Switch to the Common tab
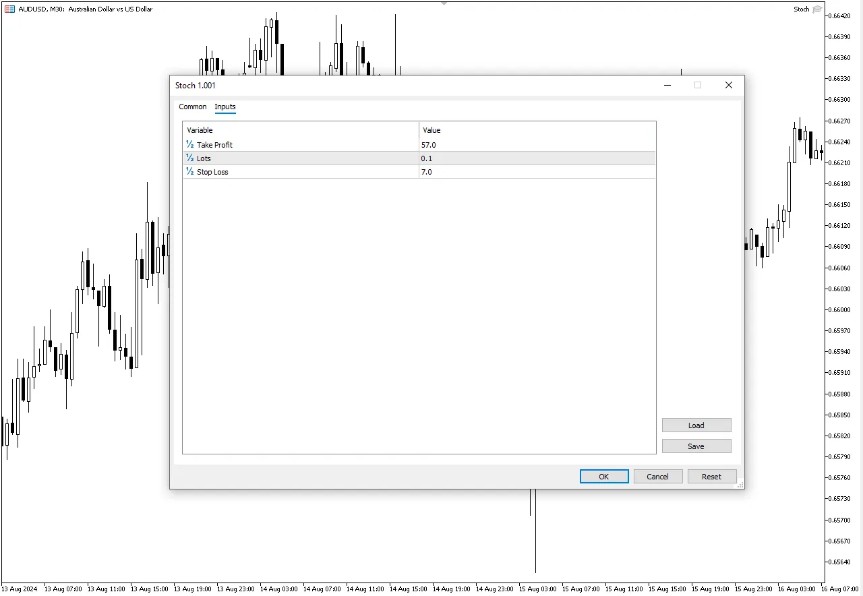The image size is (863, 596). point(192,107)
